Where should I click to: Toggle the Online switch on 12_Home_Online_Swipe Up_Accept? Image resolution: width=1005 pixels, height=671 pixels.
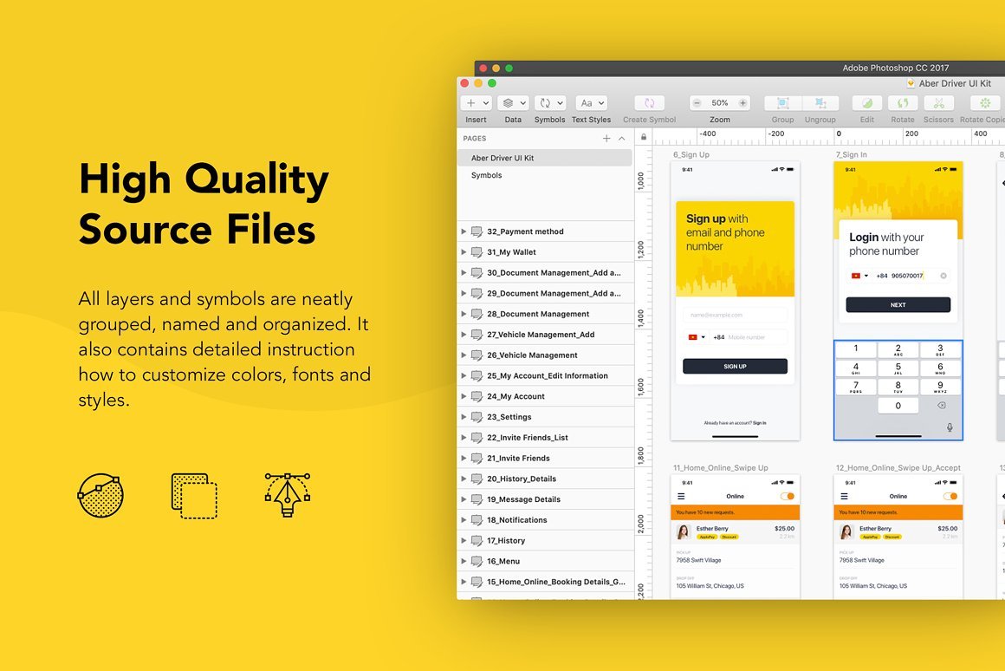pos(950,497)
